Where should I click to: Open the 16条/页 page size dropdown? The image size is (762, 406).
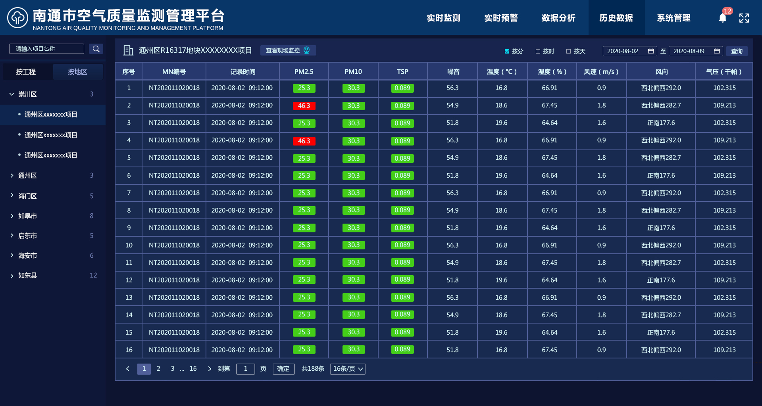click(x=348, y=369)
